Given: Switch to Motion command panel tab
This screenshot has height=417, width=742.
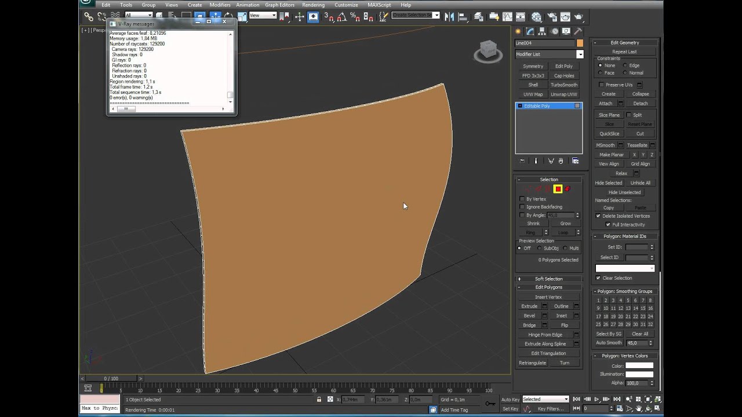Looking at the screenshot, I should click(554, 31).
